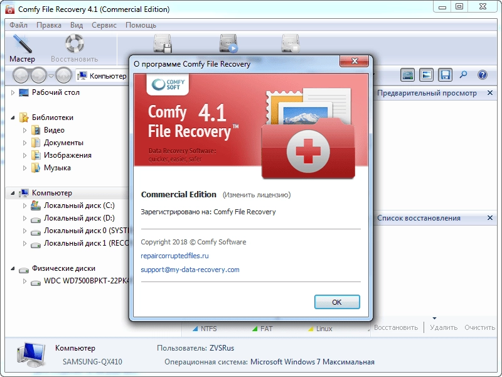
Task: Open the Вид menu
Action: [77, 25]
